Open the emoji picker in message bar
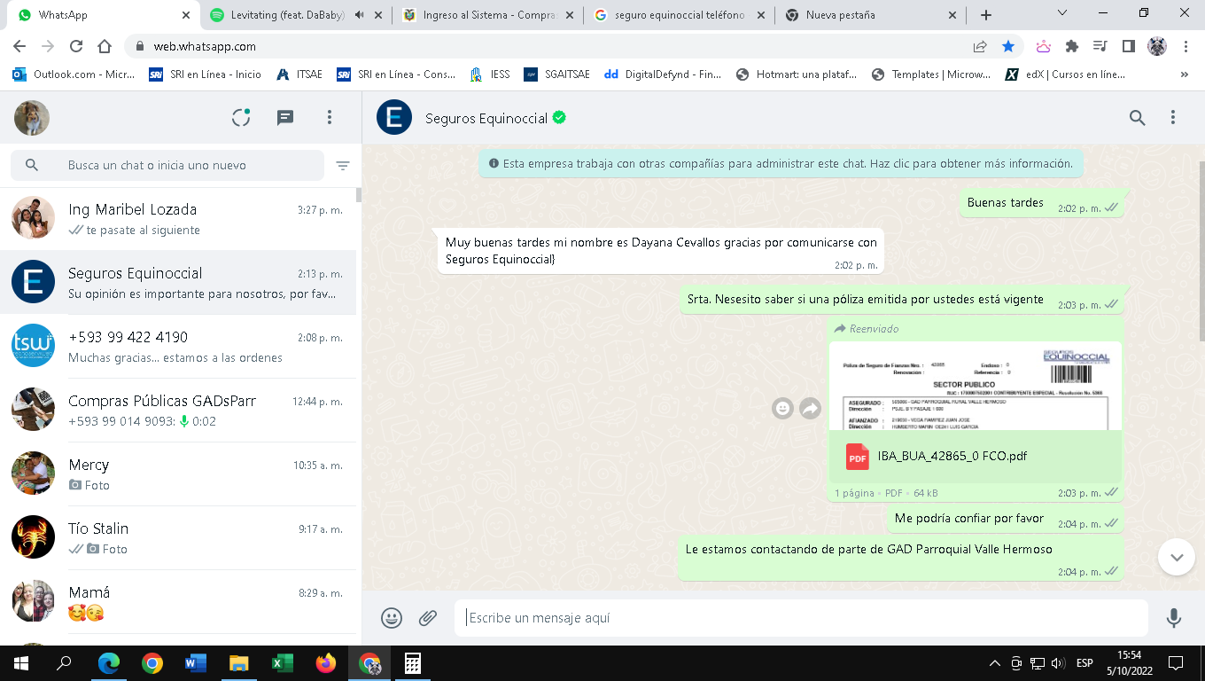1205x681 pixels. click(x=392, y=618)
